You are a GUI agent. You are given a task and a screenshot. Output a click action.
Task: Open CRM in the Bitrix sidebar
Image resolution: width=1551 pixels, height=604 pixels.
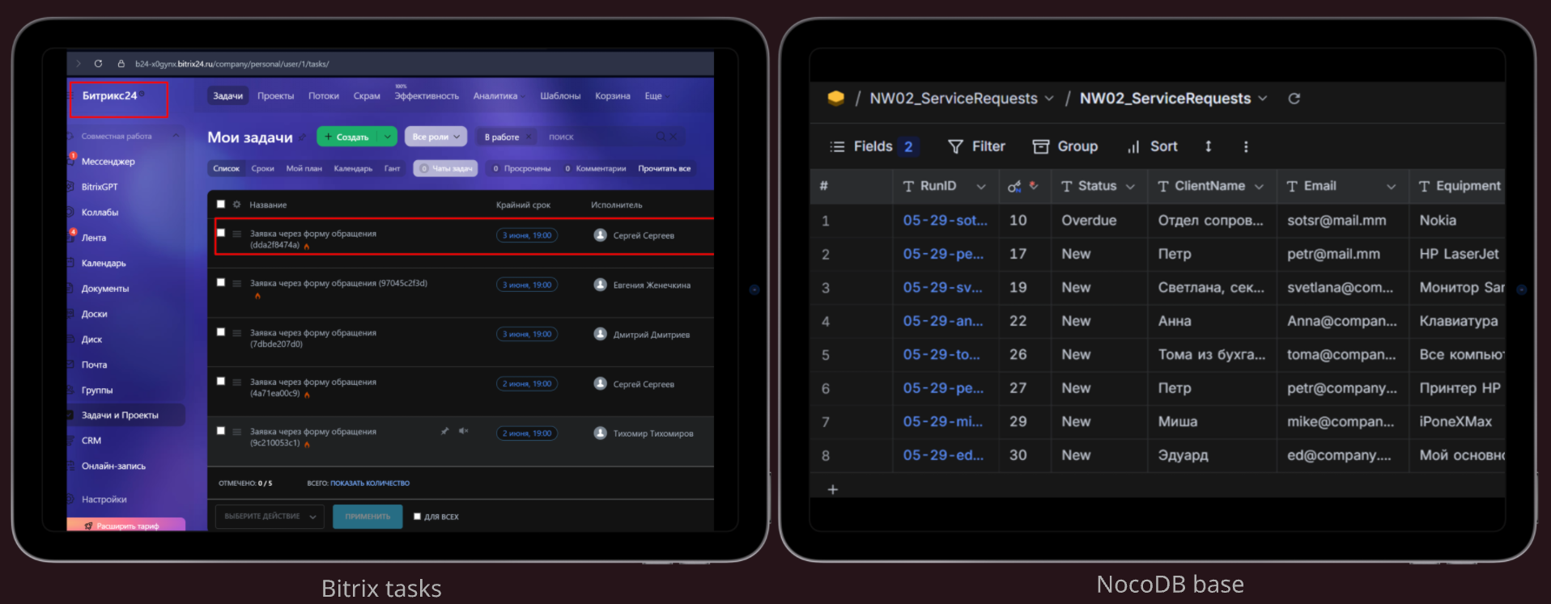coord(91,441)
